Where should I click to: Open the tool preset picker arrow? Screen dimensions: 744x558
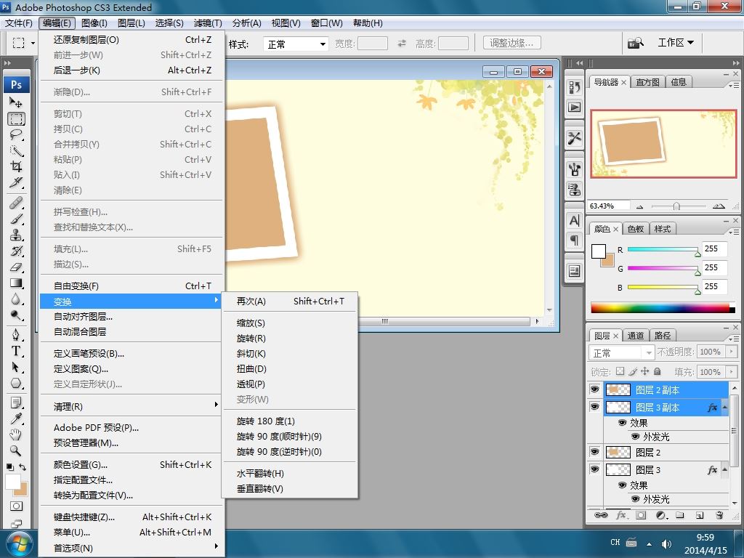33,43
